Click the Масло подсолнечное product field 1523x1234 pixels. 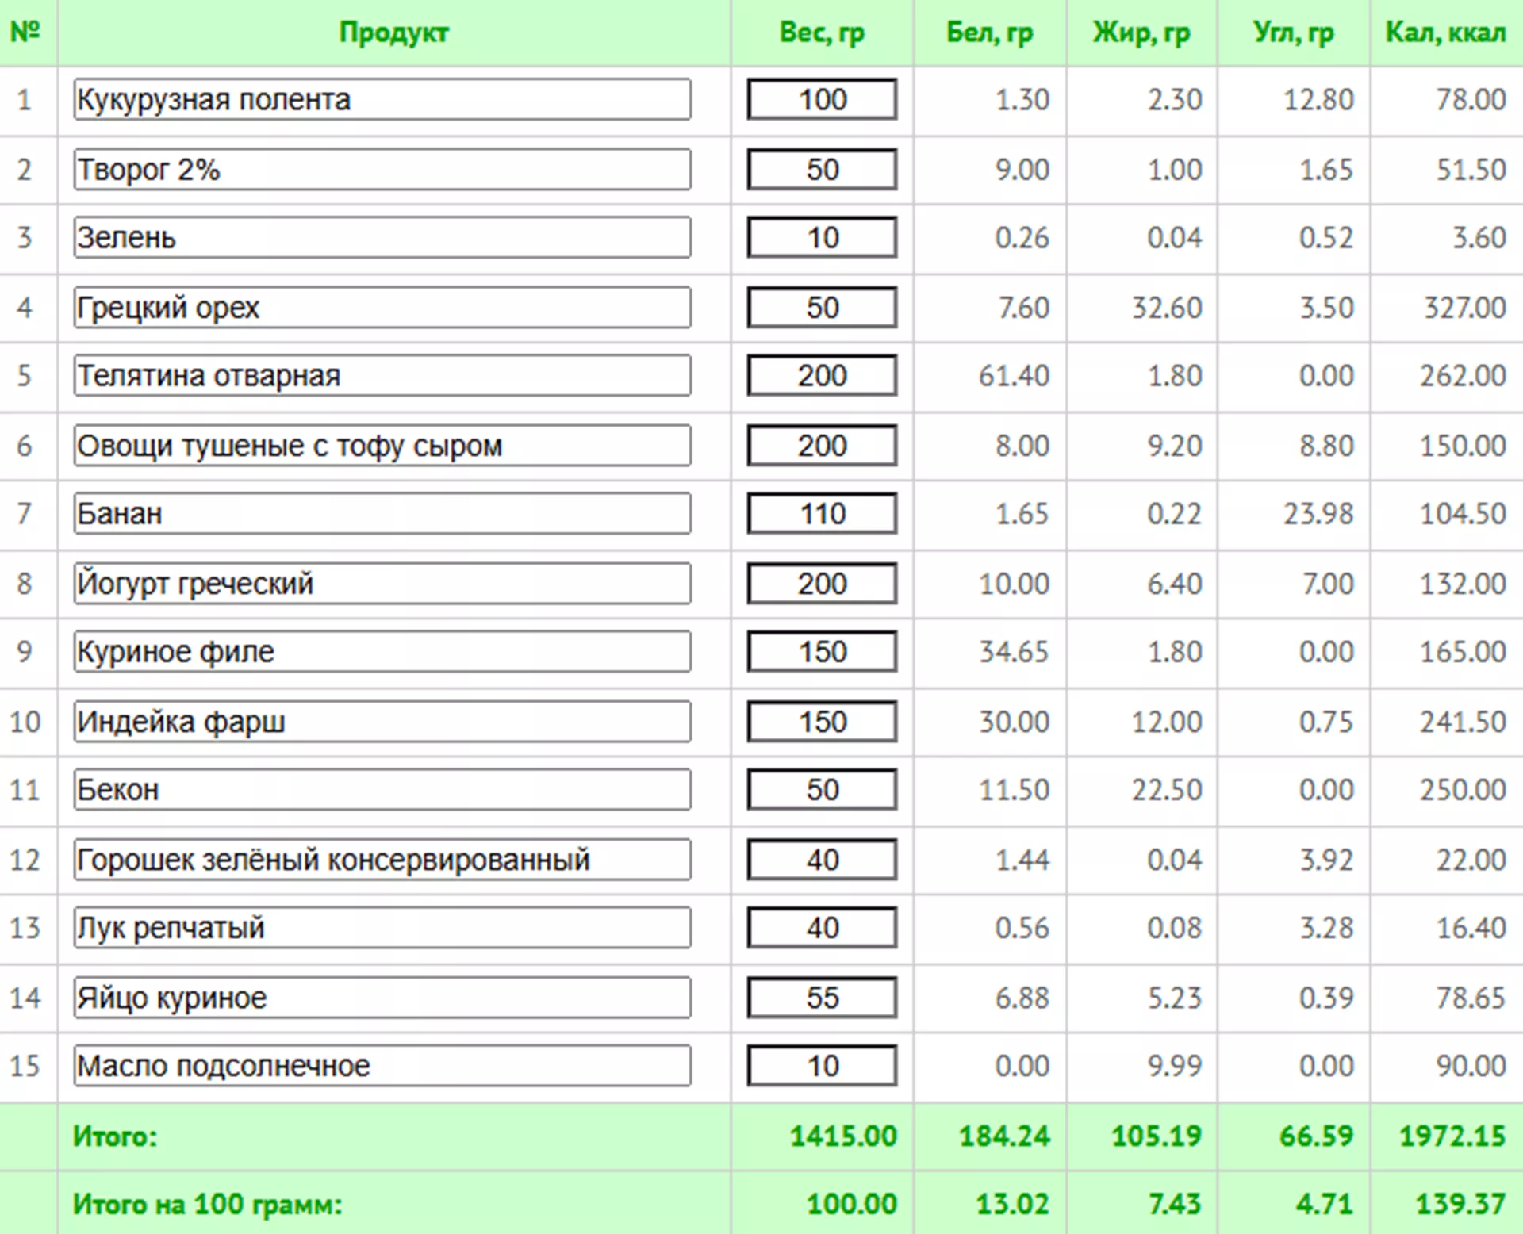pyautogui.click(x=382, y=1066)
